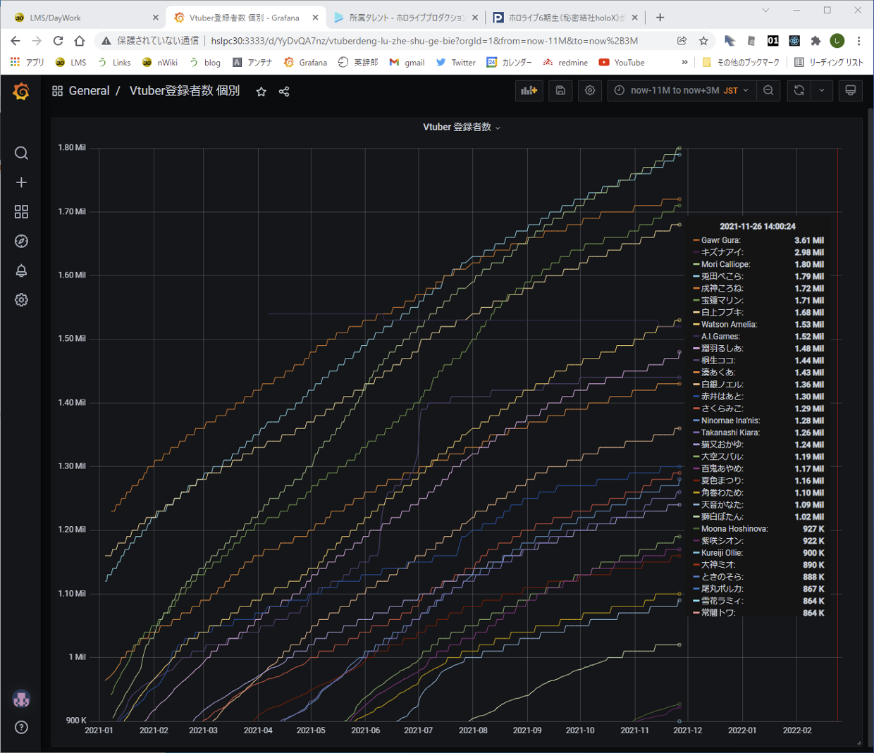The image size is (874, 753).
Task: Open Alerting bell icon
Action: 21,271
